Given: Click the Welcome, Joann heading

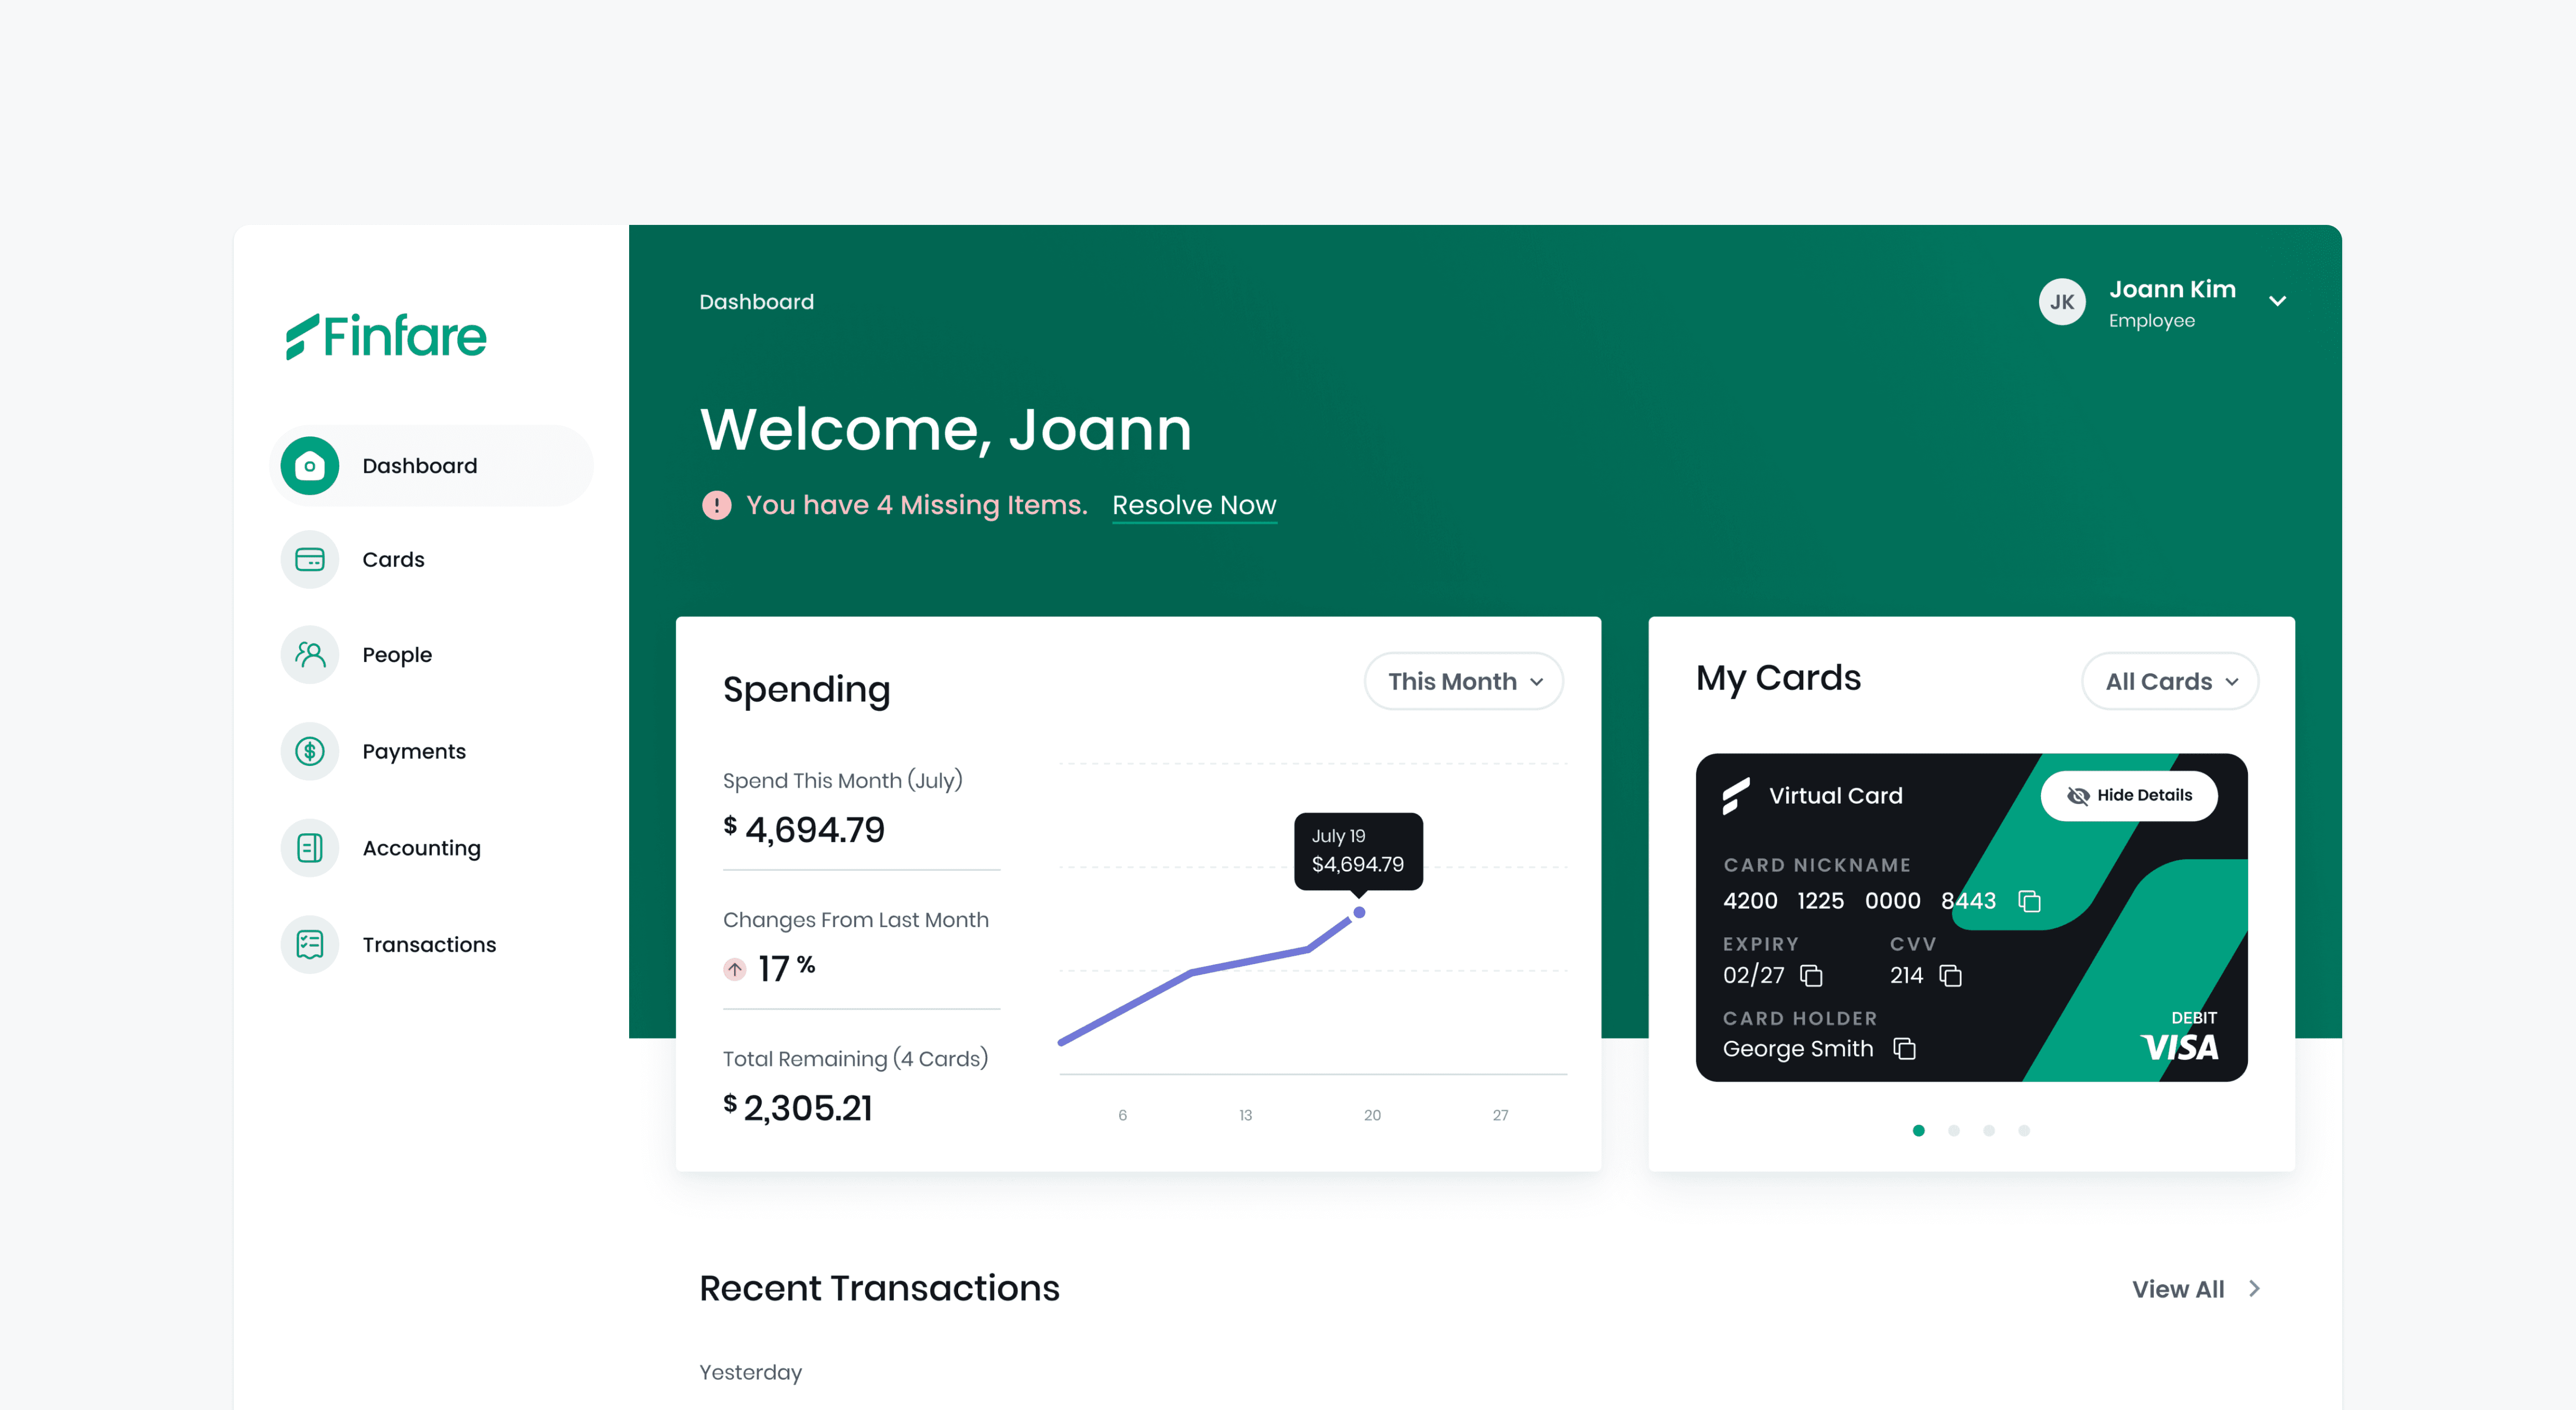Looking at the screenshot, I should tap(945, 429).
